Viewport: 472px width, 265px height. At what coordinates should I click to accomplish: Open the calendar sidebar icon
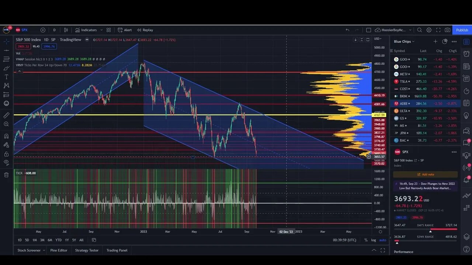(466, 103)
